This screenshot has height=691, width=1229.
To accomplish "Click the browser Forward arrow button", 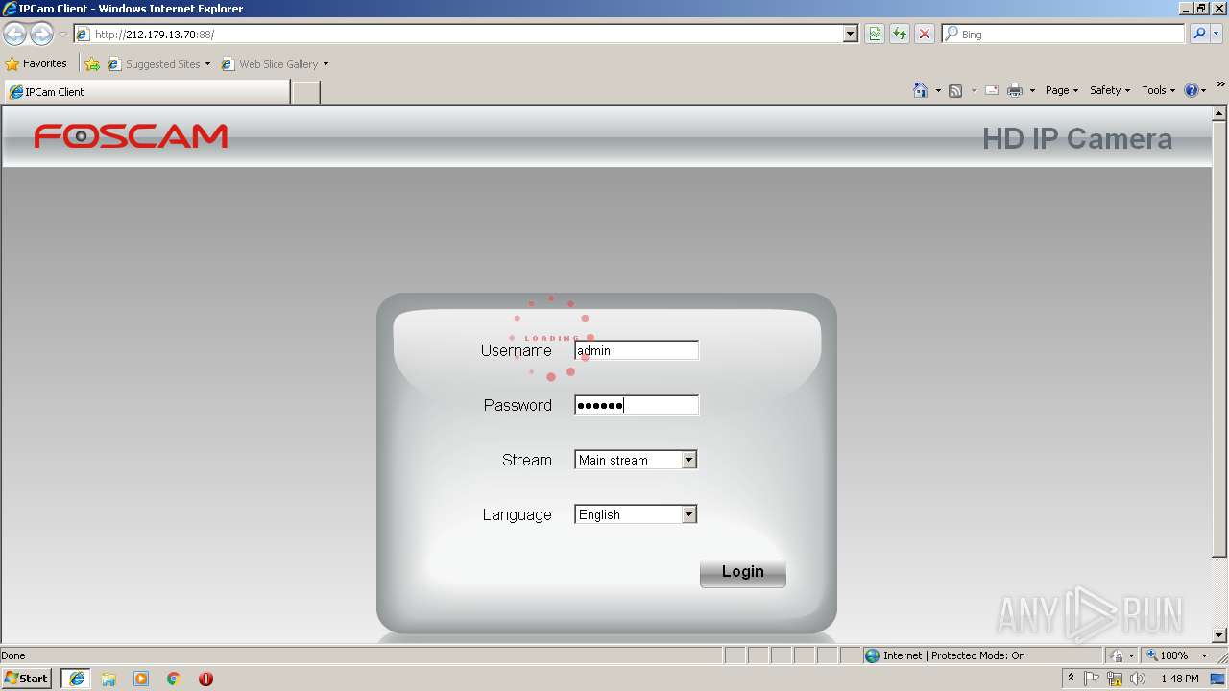I will 41,35.
